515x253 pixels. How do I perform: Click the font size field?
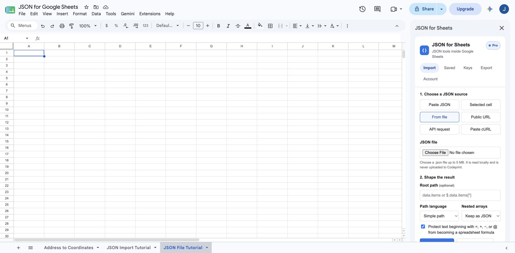point(198,26)
